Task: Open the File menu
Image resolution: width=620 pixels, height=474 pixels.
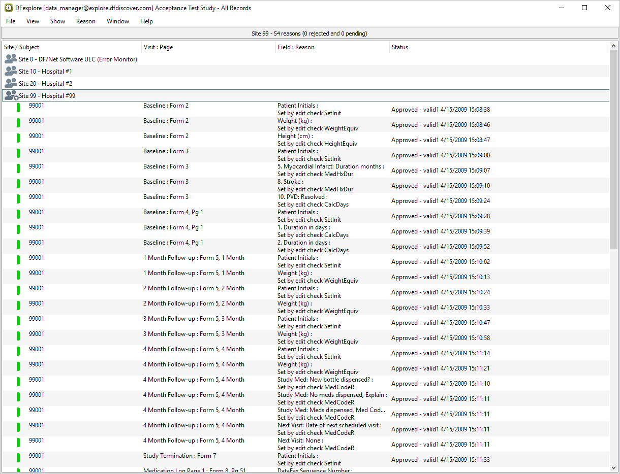Action: [x=11, y=21]
